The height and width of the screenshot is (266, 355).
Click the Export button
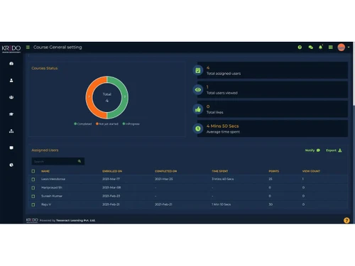coord(334,150)
